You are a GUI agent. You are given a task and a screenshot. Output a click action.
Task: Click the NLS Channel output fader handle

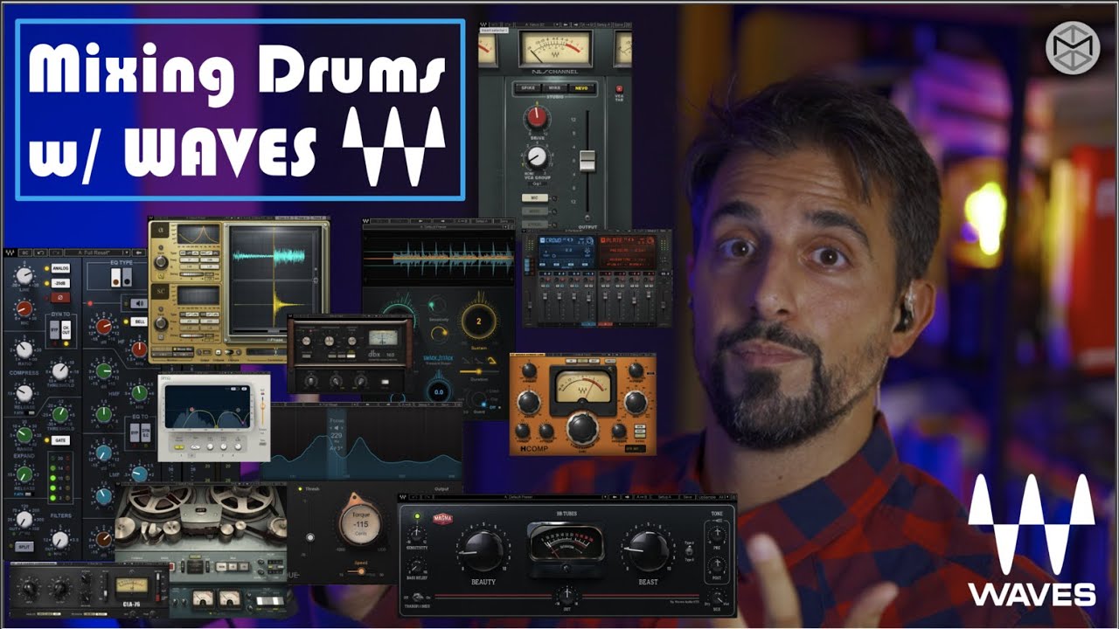587,161
